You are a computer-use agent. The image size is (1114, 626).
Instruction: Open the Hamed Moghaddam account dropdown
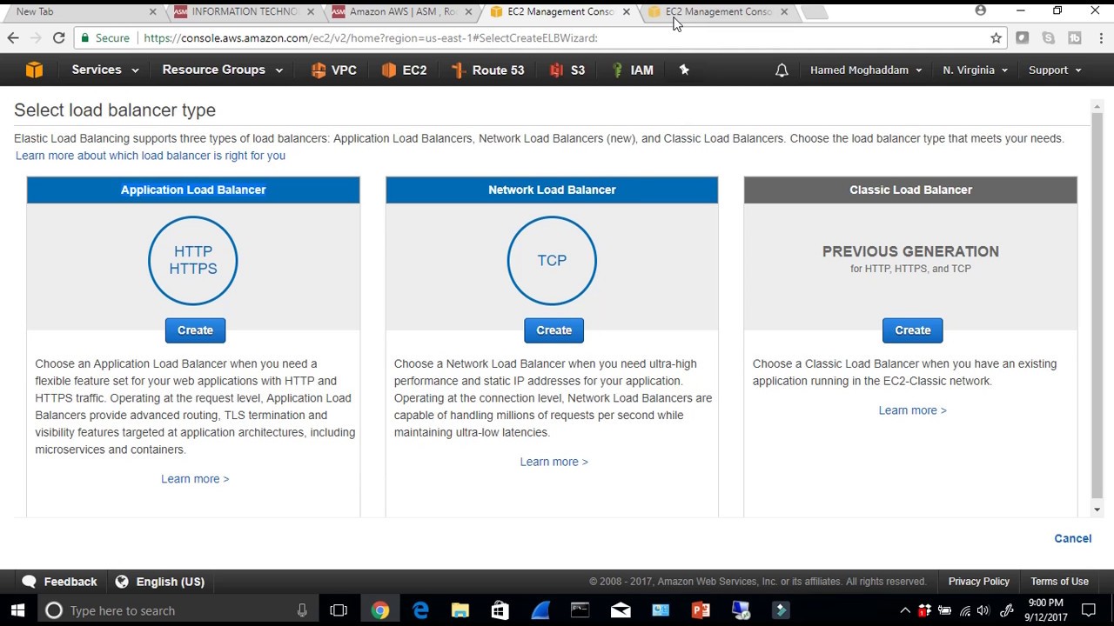pyautogui.click(x=866, y=70)
